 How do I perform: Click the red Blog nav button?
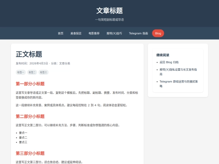pyautogui.click(x=158, y=33)
